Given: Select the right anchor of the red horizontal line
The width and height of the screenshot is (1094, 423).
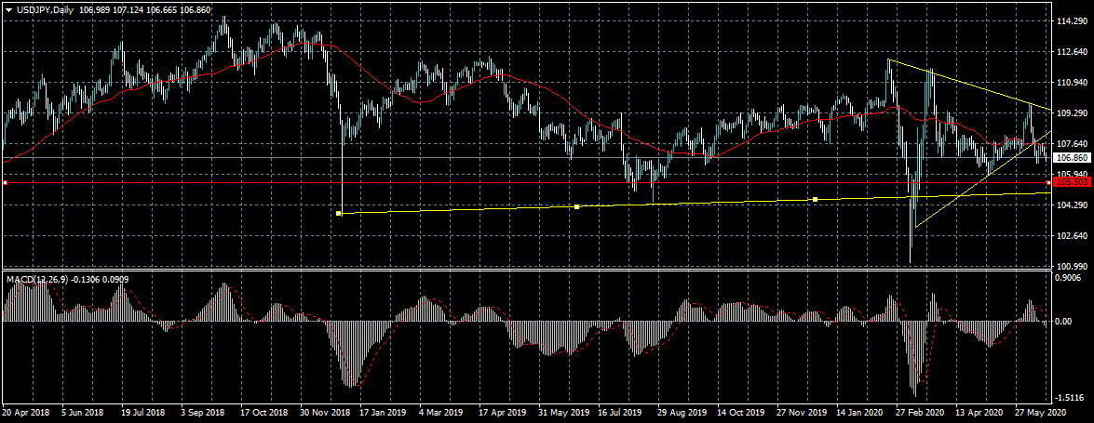Looking at the screenshot, I should pyautogui.click(x=1048, y=182).
